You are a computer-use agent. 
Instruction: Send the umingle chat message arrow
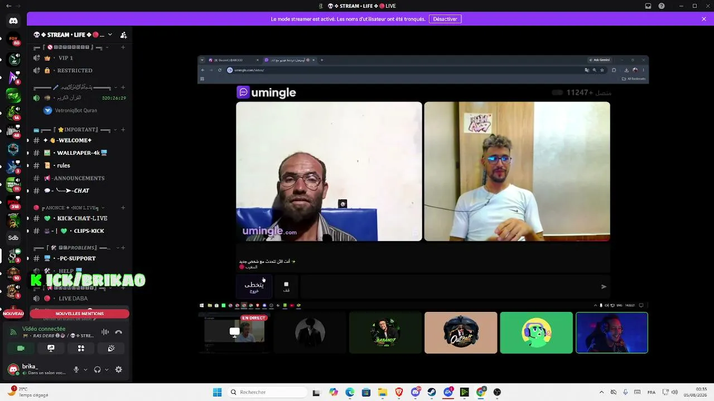tap(604, 286)
